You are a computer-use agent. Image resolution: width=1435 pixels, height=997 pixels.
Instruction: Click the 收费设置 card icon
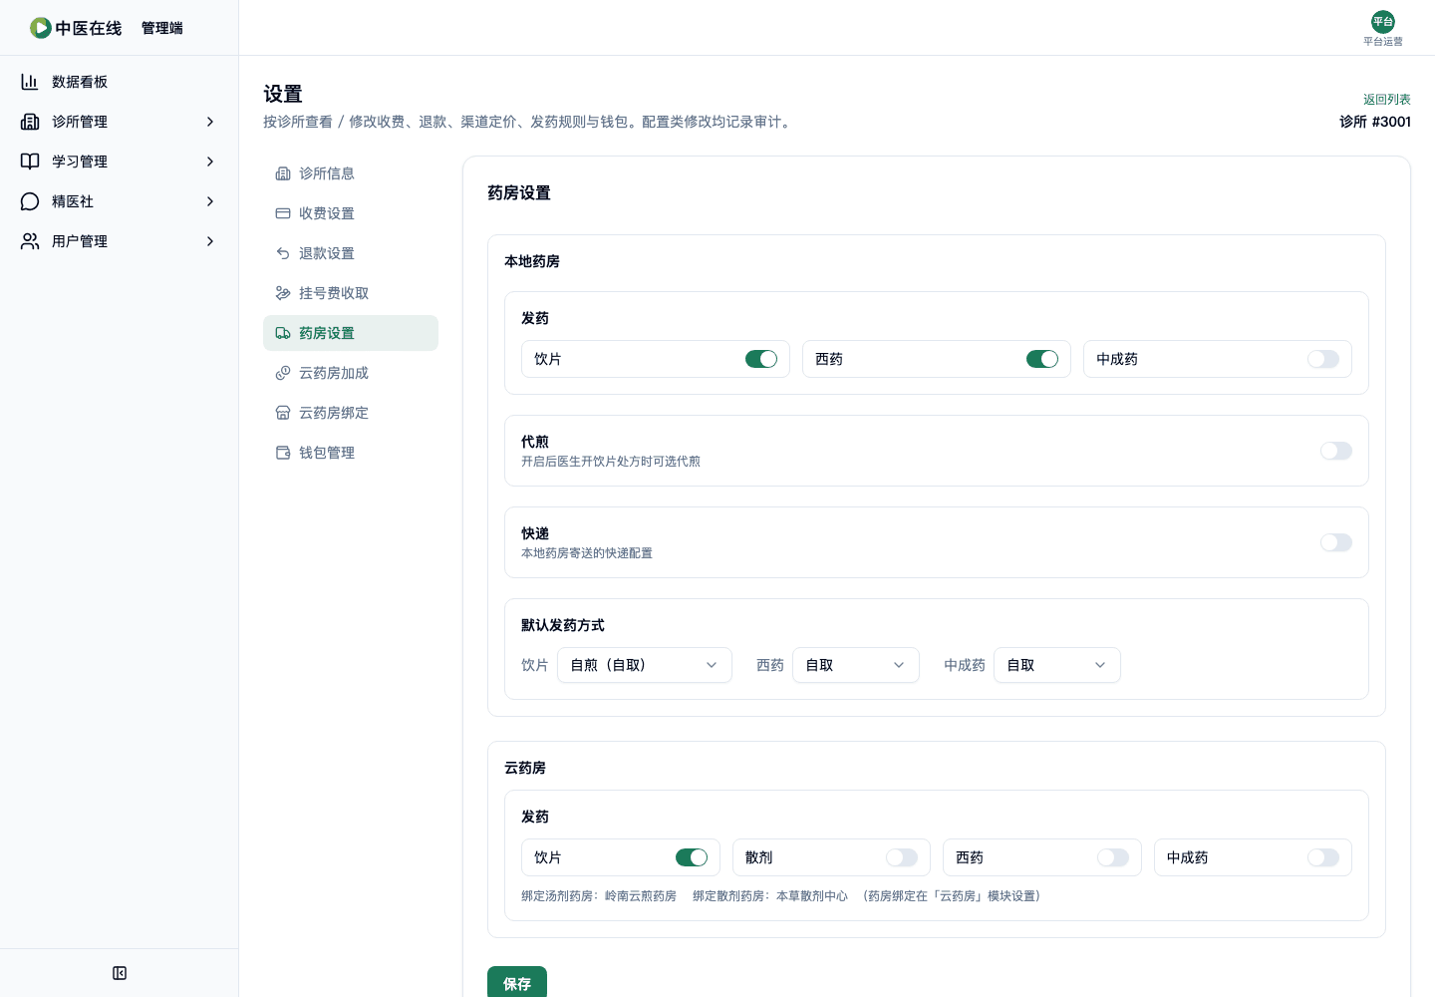(x=283, y=213)
